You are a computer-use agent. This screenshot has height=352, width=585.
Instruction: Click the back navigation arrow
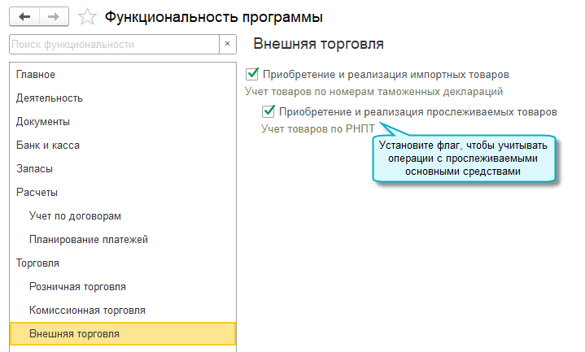pos(24,16)
